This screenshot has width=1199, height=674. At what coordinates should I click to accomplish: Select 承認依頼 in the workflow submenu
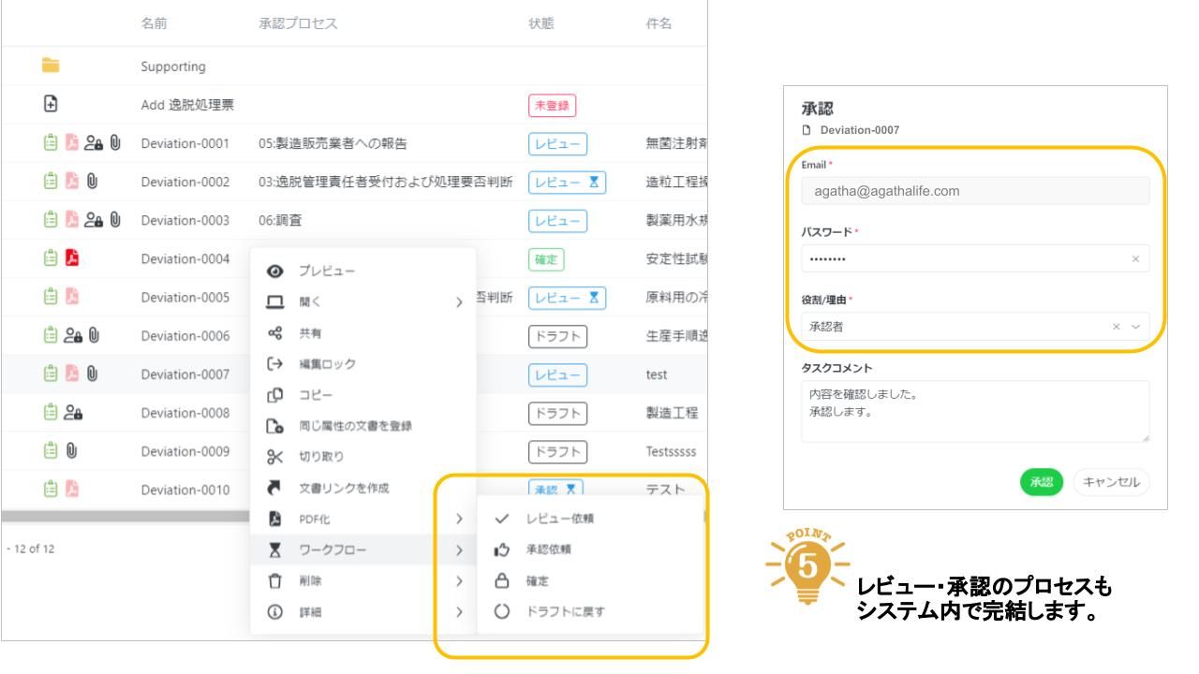point(549,549)
